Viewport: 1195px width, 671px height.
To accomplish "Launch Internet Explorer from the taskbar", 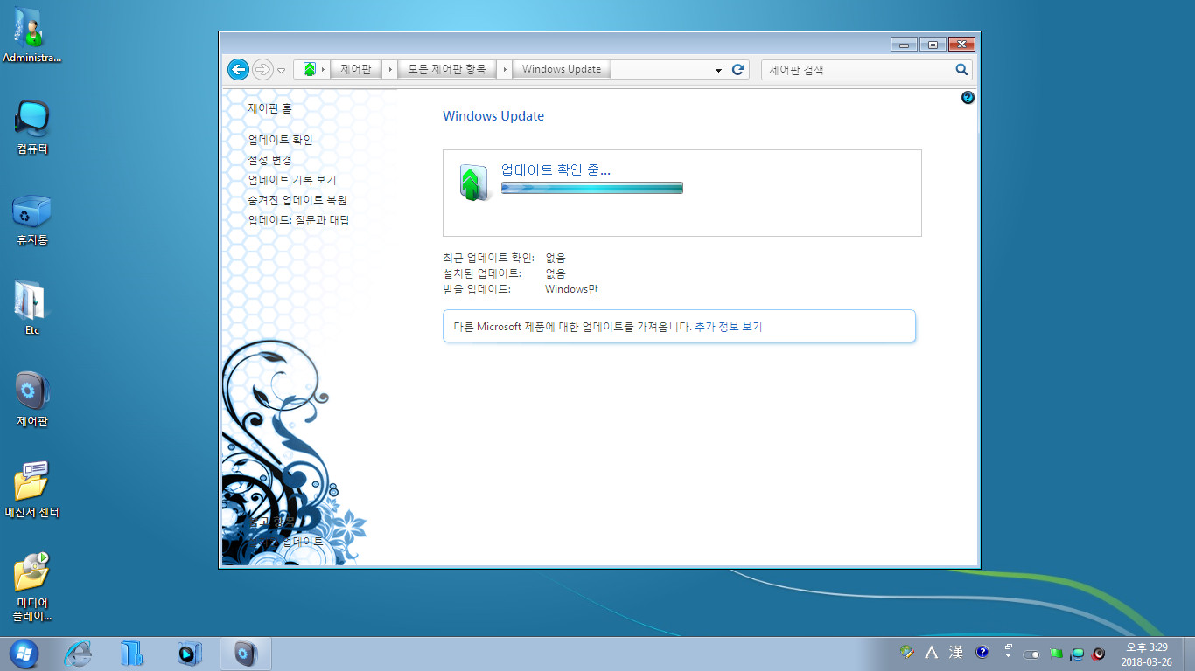I will tap(79, 653).
